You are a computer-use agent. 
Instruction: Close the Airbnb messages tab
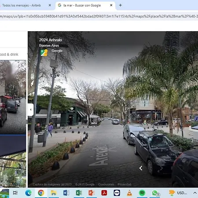point(50,5)
